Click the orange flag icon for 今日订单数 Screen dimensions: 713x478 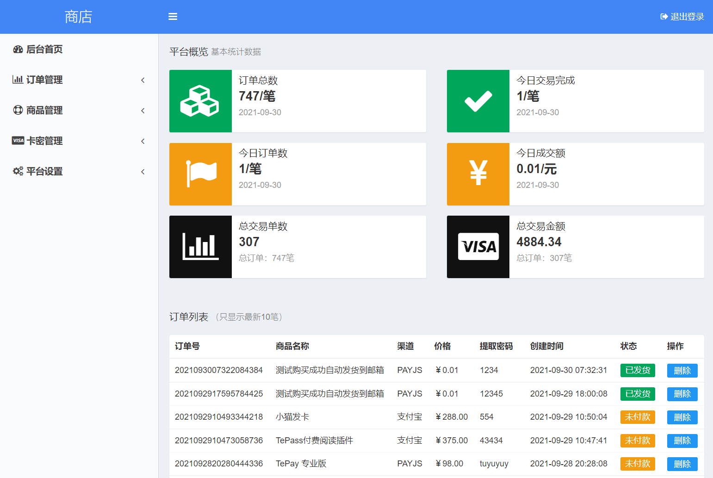click(200, 174)
